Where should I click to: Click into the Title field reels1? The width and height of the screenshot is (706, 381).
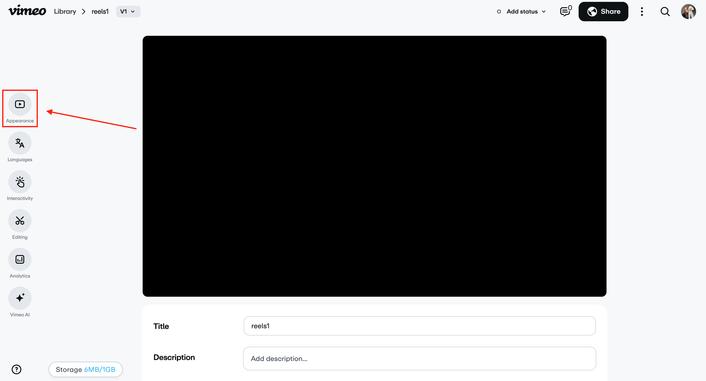click(x=420, y=326)
